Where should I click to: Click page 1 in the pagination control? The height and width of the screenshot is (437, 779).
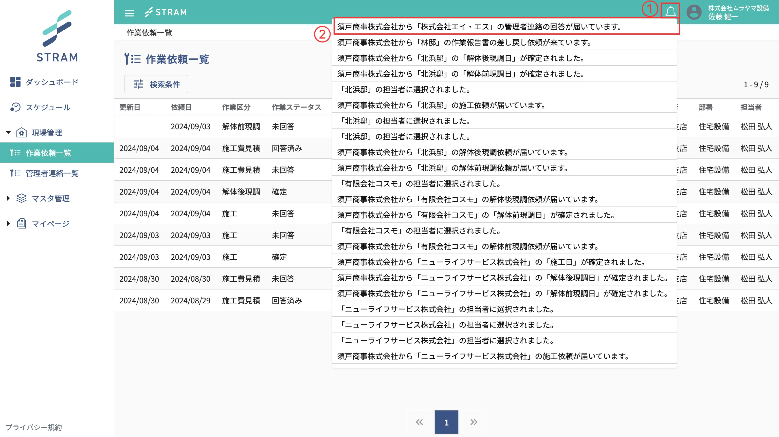pyautogui.click(x=446, y=422)
